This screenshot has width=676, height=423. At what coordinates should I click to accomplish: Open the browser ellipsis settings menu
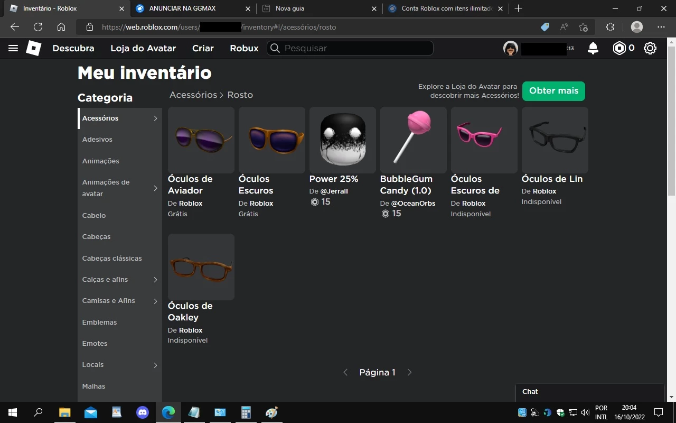(x=661, y=27)
